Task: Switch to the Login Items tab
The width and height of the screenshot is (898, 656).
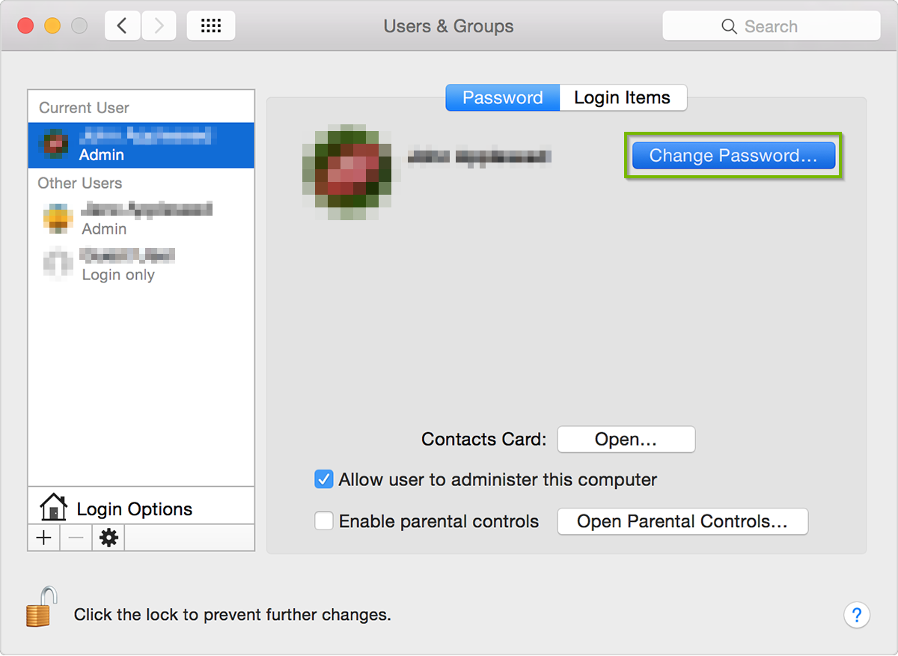Action: 623,97
